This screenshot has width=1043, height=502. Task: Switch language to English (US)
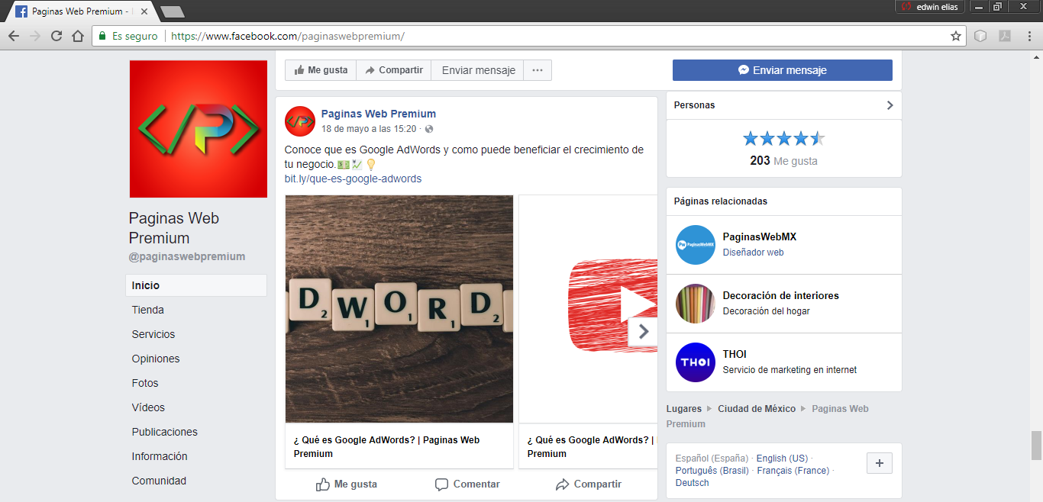tap(782, 459)
